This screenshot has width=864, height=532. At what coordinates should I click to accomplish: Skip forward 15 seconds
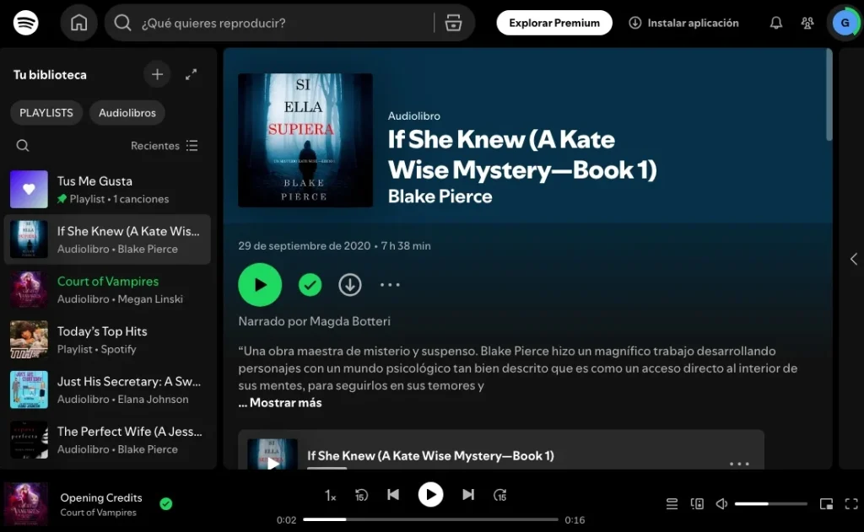[x=499, y=495]
